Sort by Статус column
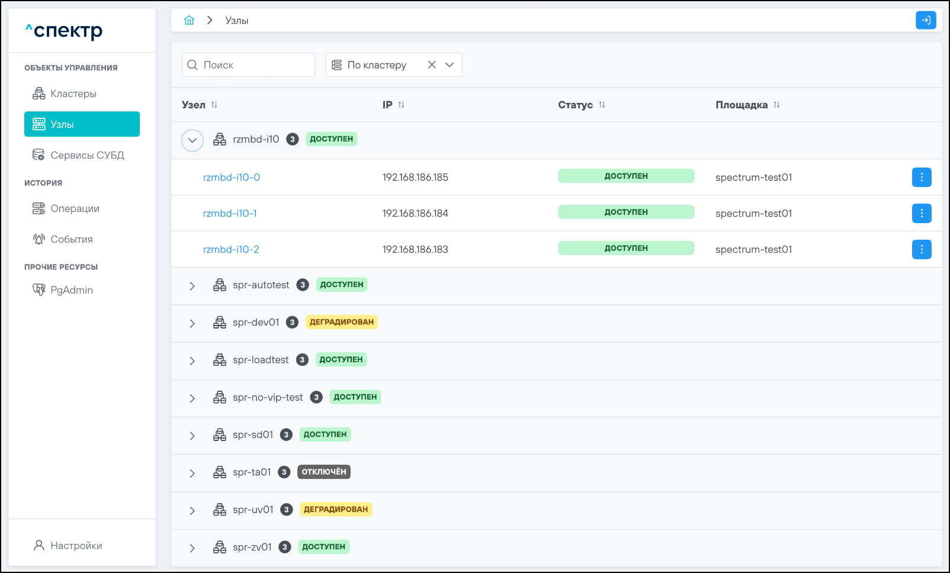Image resolution: width=950 pixels, height=573 pixels. pyautogui.click(x=602, y=105)
